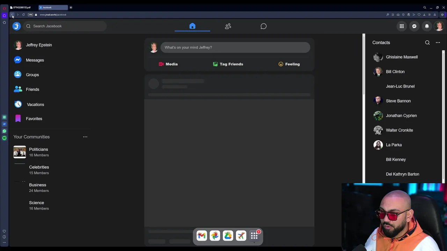The height and width of the screenshot is (251, 447).
Task: Open the Photos pinwheel icon in the dock
Action: 215,236
